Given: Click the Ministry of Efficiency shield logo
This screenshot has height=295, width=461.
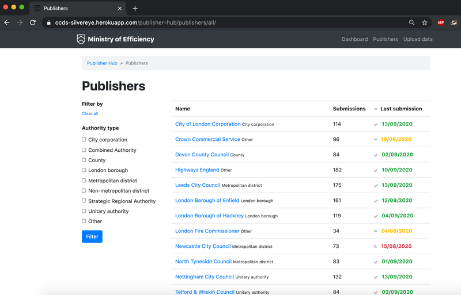Looking at the screenshot, I should (81, 39).
